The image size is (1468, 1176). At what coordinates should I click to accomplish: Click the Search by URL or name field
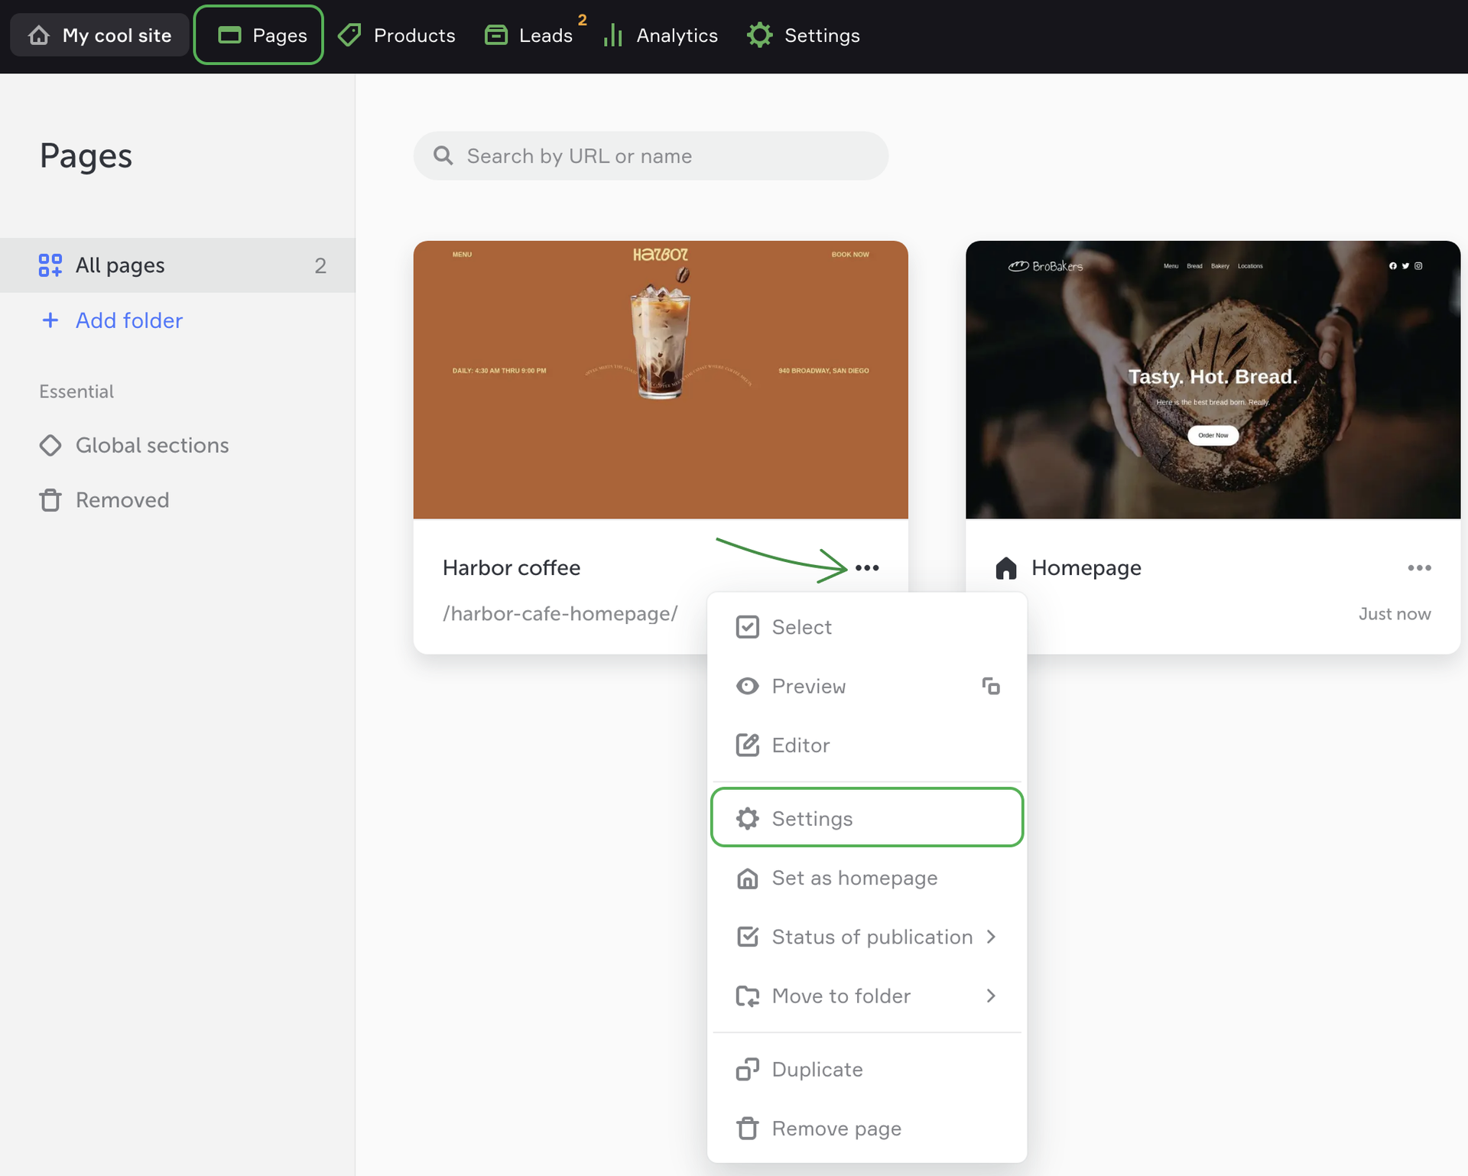[x=651, y=156]
